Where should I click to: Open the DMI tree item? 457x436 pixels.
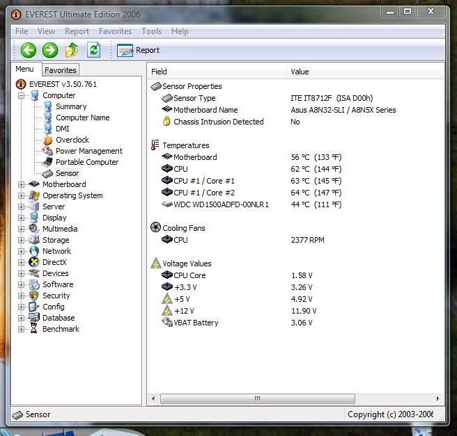coord(63,129)
